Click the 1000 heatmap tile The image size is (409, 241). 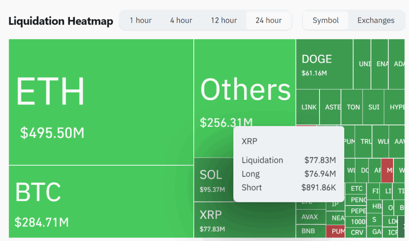[356, 222]
